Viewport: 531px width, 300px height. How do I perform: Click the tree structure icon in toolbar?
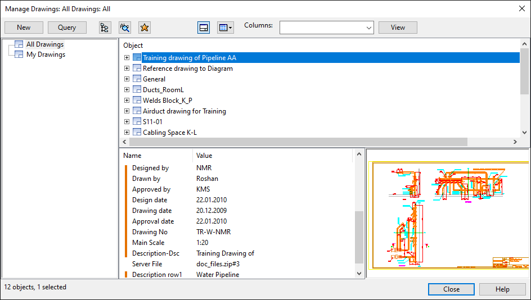[x=105, y=28]
